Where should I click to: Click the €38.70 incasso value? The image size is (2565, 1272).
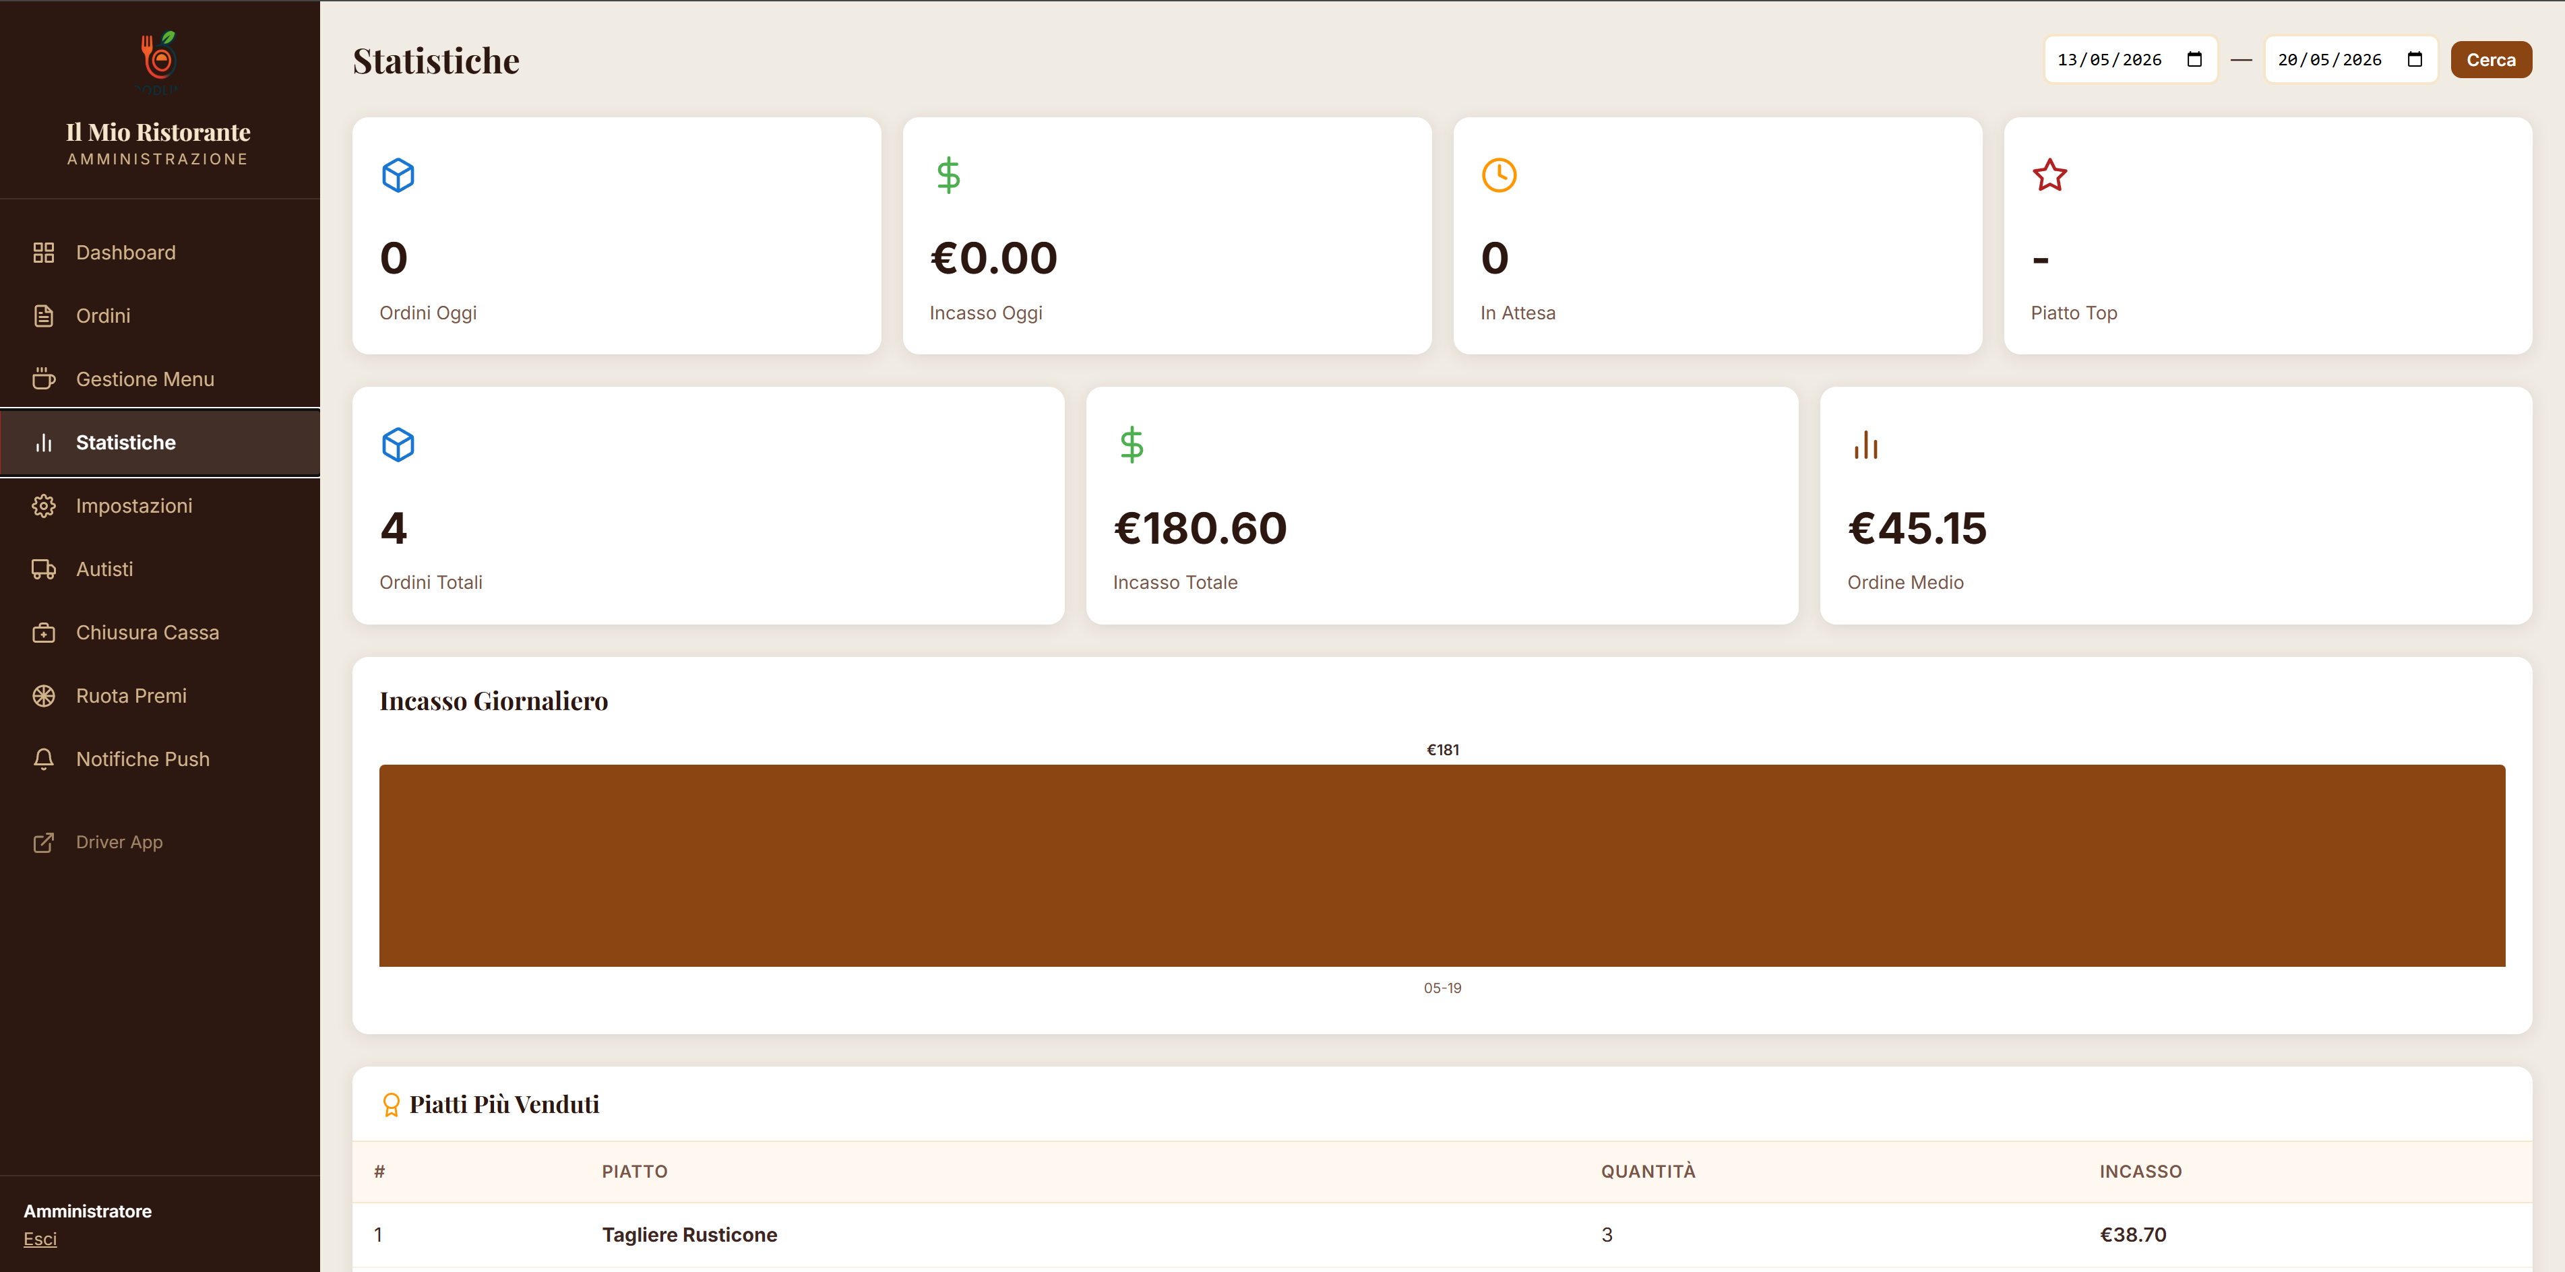(x=2133, y=1235)
